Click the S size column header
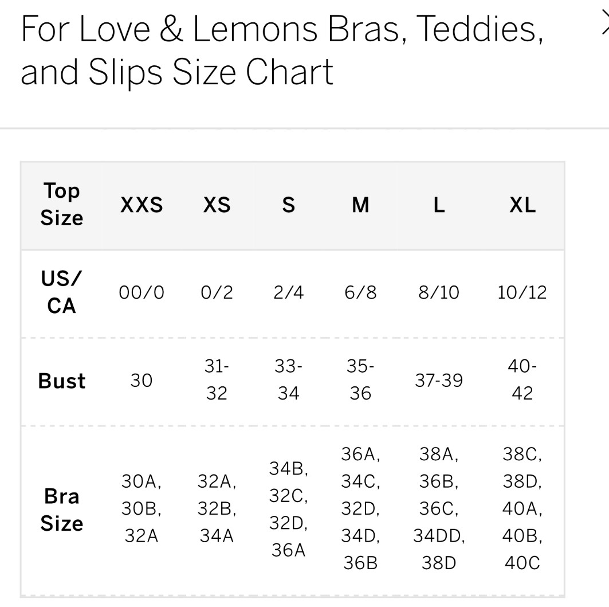Viewport: 609px width, 607px height. tap(289, 205)
